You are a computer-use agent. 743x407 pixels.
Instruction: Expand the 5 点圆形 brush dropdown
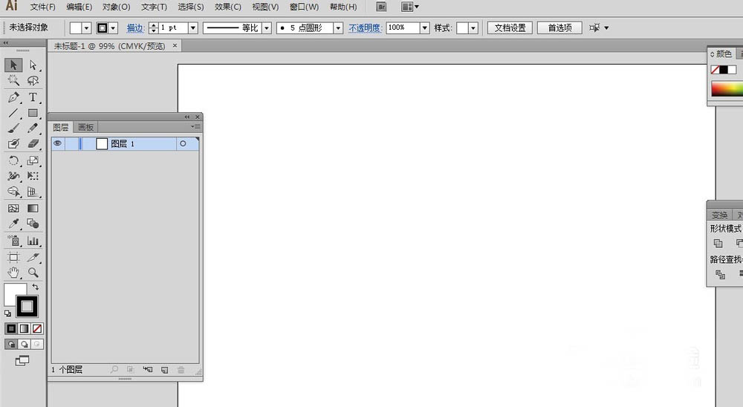pyautogui.click(x=338, y=27)
